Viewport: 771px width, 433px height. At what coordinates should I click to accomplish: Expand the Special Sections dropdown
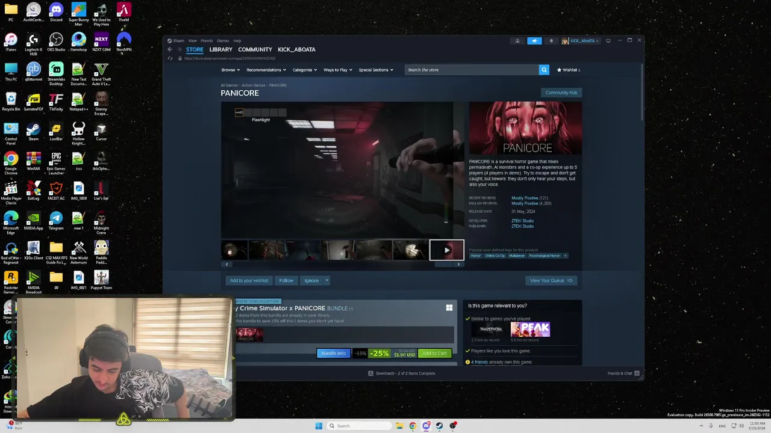tap(376, 70)
